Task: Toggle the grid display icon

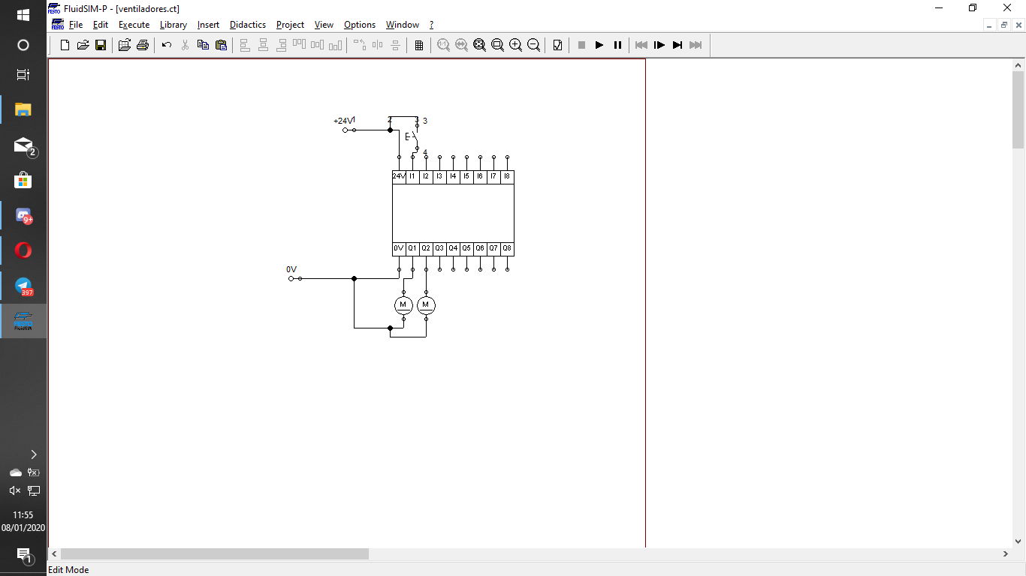Action: (x=419, y=45)
